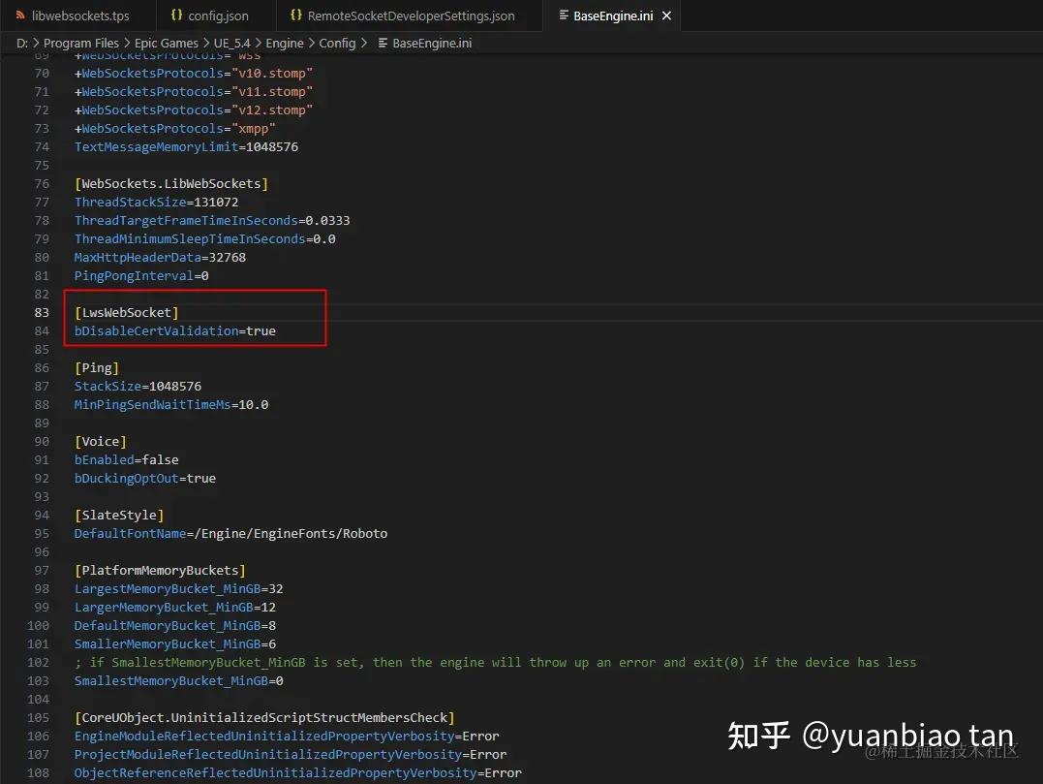Click the value true after bDisableCertValidation
This screenshot has width=1043, height=784.
(x=260, y=330)
